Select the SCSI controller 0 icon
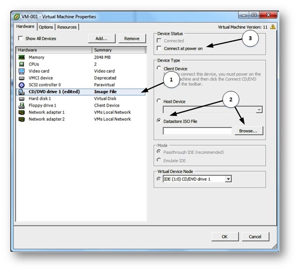The image size is (299, 272). pos(22,85)
